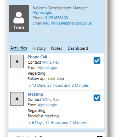Open the Notes tab
This screenshot has height=137, width=116.
click(57, 48)
